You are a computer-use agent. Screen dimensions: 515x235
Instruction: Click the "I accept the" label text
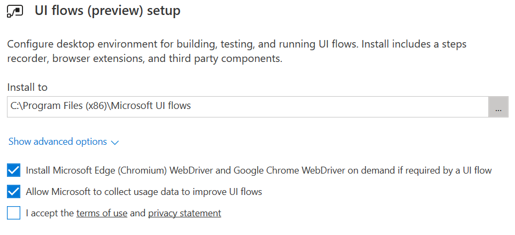pos(50,213)
